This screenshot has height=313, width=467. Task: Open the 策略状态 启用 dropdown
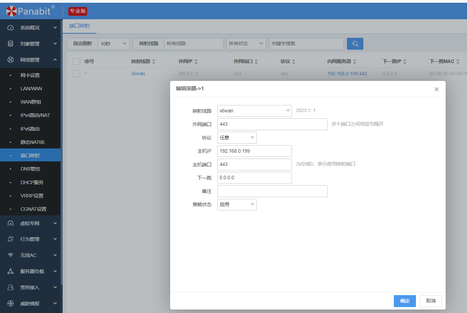[x=237, y=204]
